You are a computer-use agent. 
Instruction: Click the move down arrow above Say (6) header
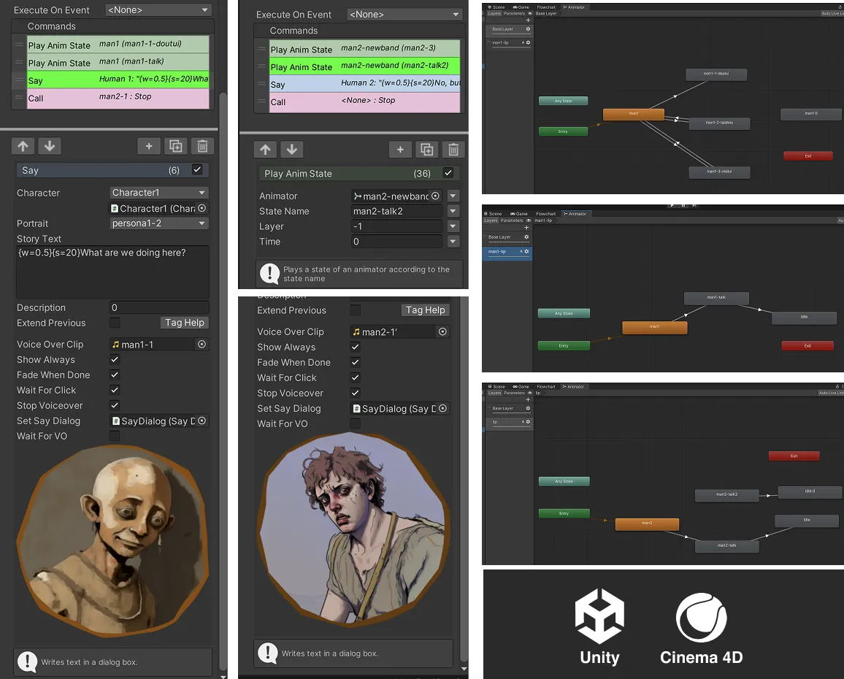(x=50, y=146)
